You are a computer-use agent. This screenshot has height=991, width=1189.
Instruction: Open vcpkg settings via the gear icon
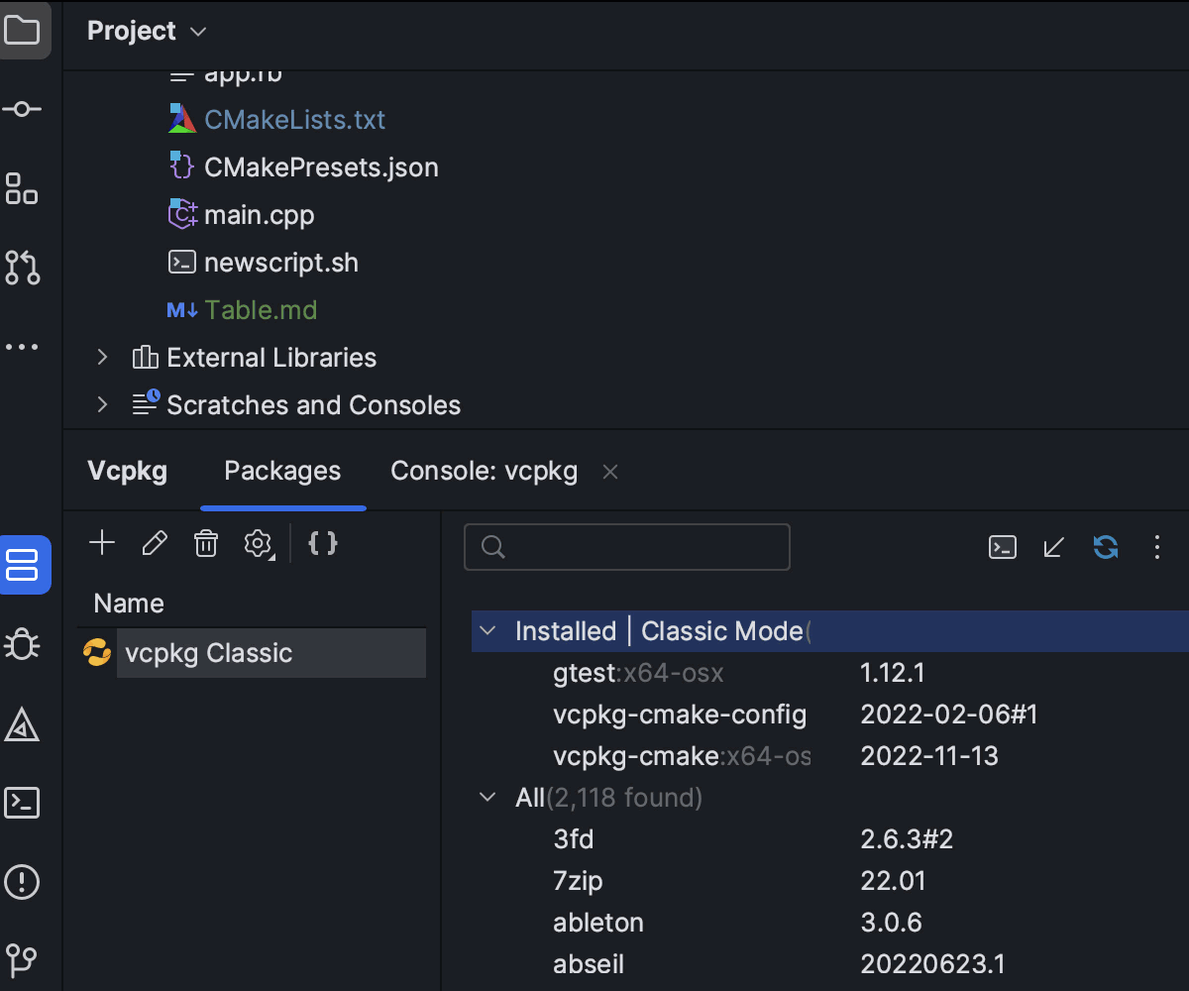(257, 543)
